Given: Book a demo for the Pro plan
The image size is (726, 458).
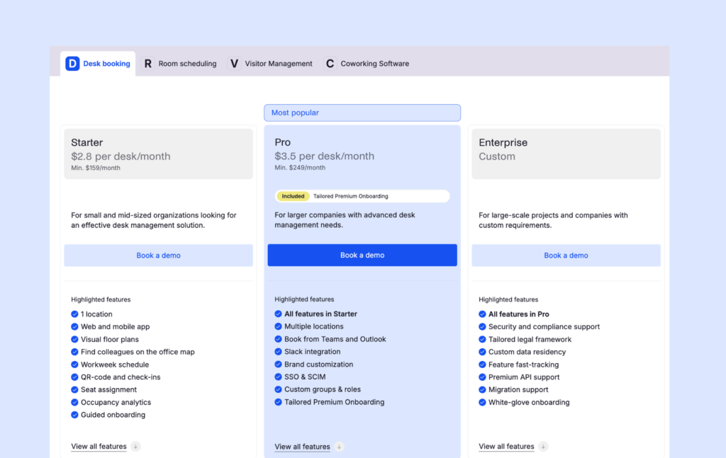Looking at the screenshot, I should (x=362, y=256).
